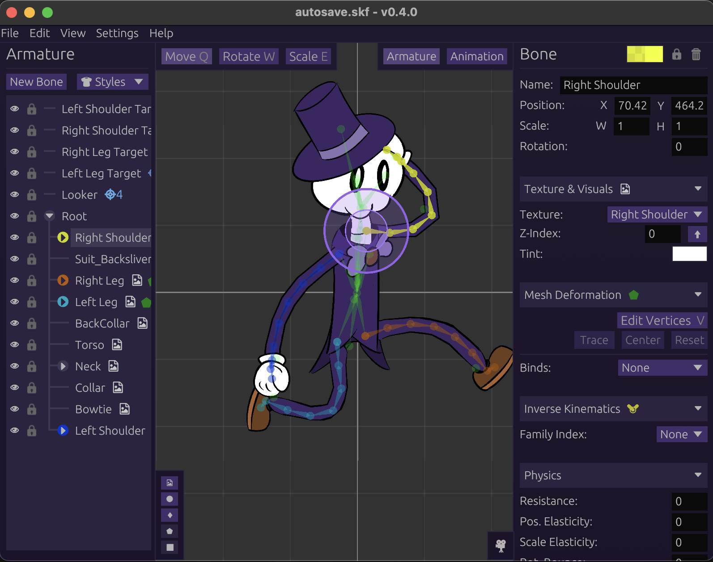Toggle lock on Left Shoulder Target row
The width and height of the screenshot is (713, 562).
(x=32, y=109)
